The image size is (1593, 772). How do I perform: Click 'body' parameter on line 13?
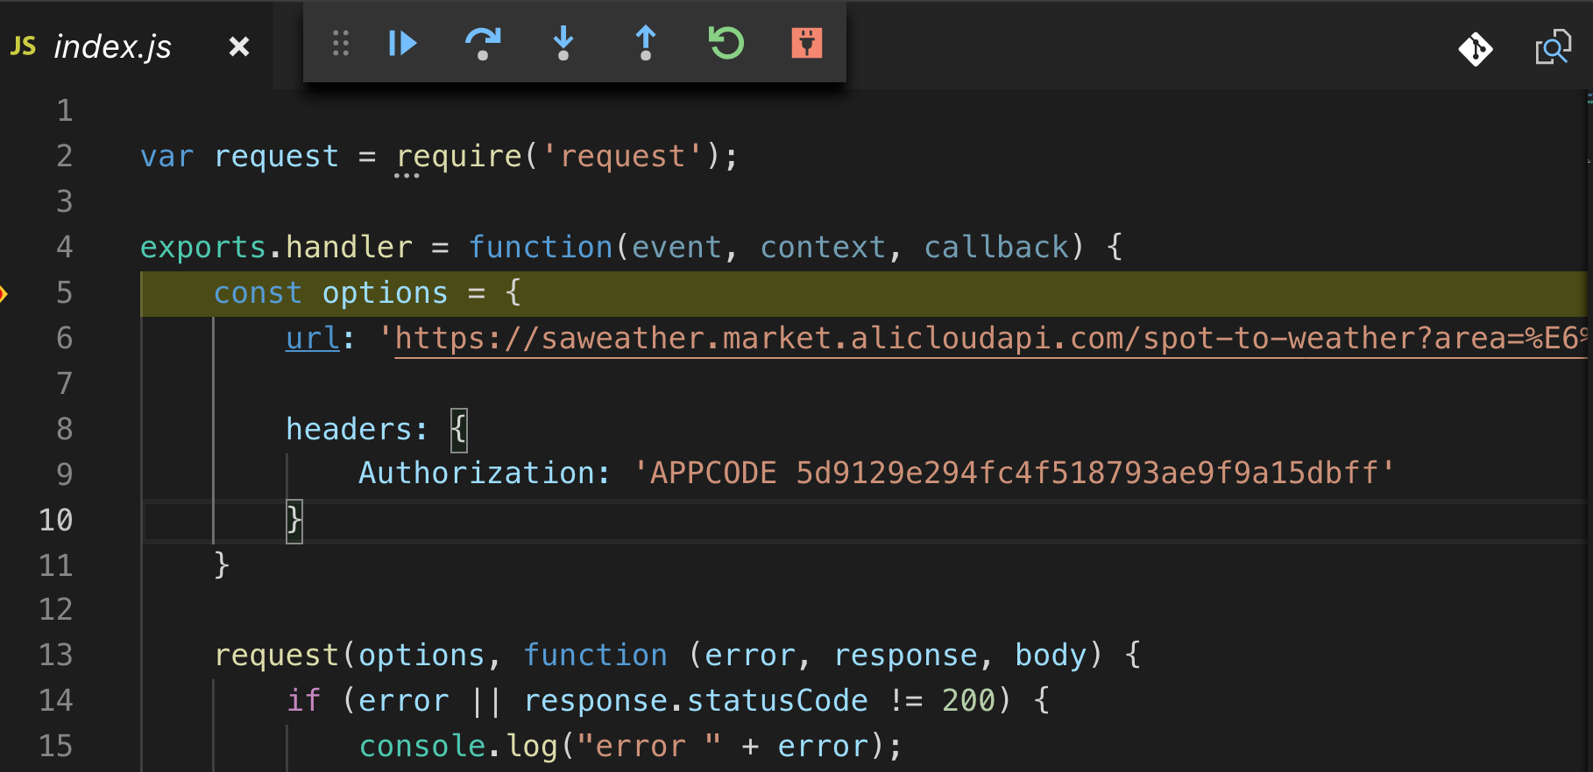[x=1051, y=656]
